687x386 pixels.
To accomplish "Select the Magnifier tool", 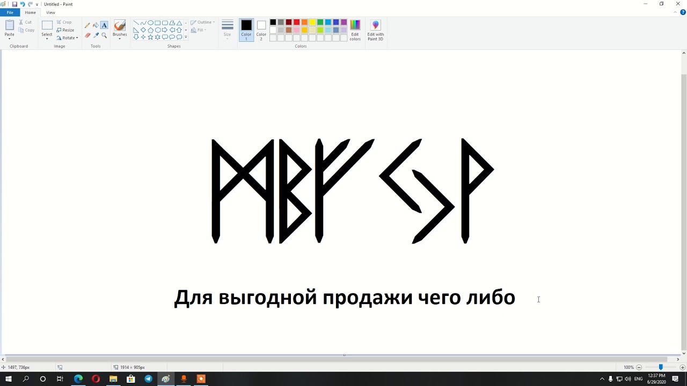I will tap(104, 35).
